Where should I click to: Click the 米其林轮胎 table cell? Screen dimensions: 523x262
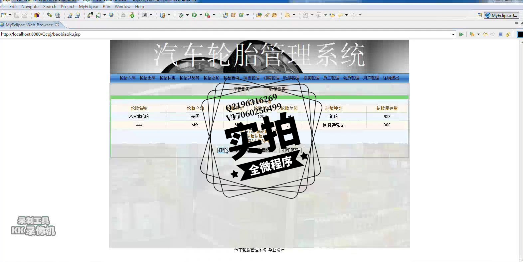[x=139, y=116]
